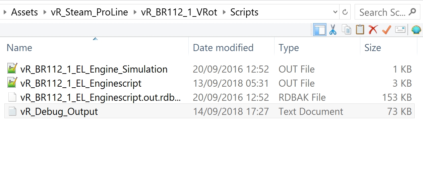Screen dimensions: 423x176
Task: Click in the Search Scripts input box
Action: tap(381, 12)
